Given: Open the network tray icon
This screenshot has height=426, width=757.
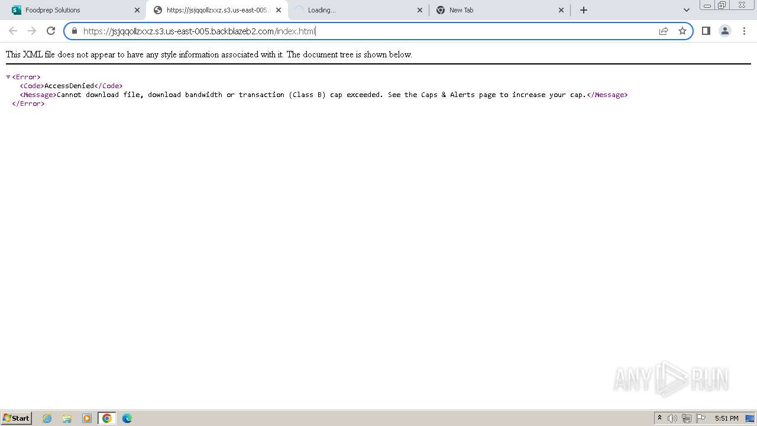Looking at the screenshot, I should click(687, 418).
